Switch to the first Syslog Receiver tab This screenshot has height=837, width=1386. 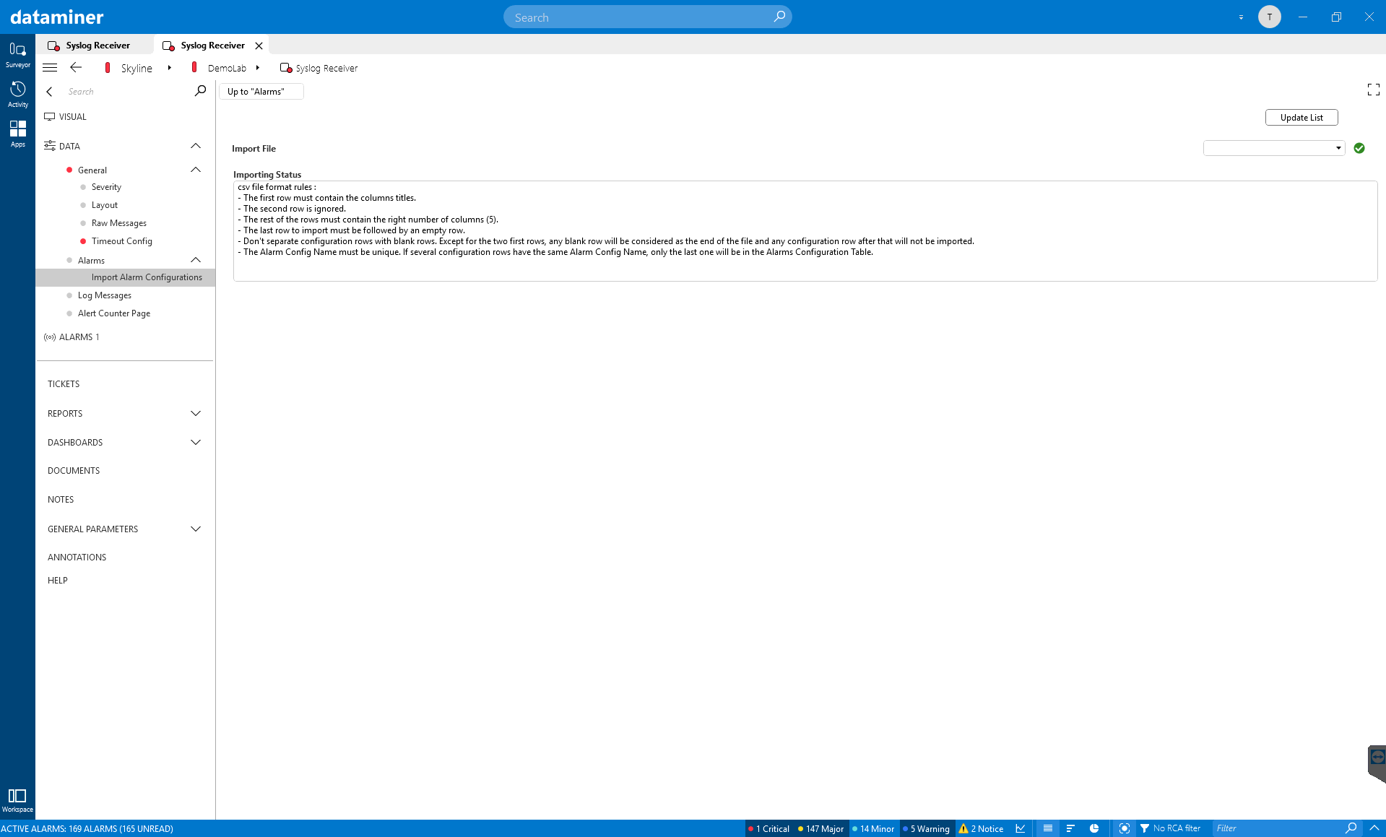[x=95, y=45]
